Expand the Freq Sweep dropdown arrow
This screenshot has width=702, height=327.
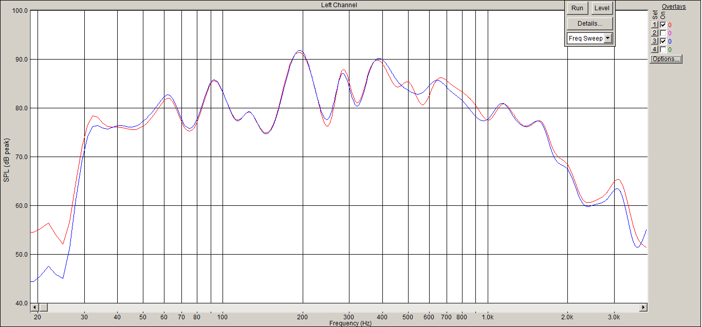608,39
